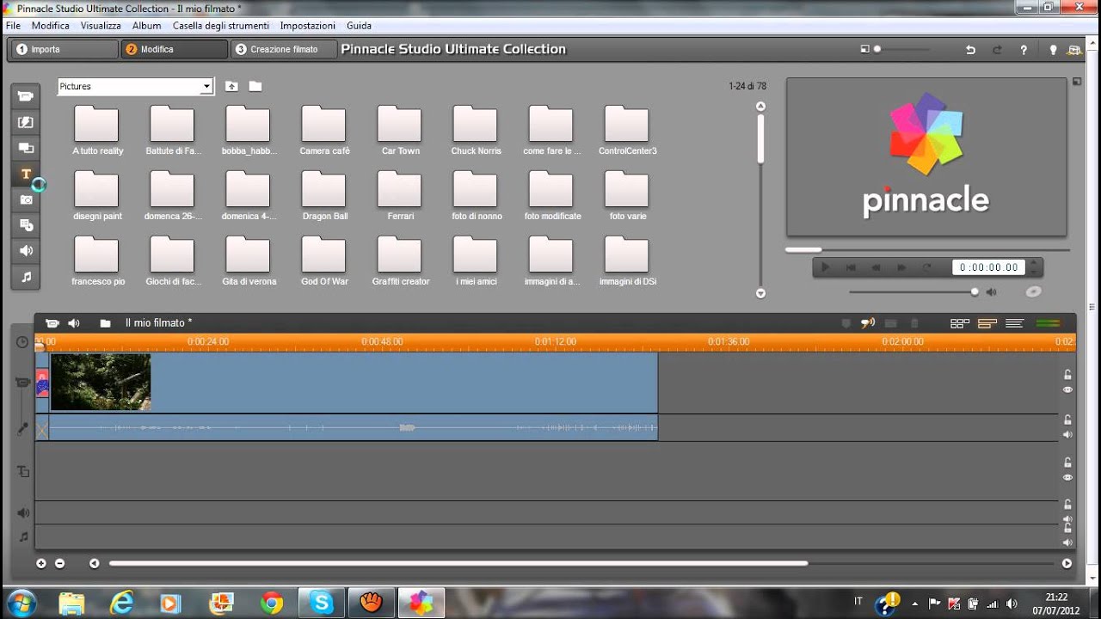The image size is (1101, 619).
Task: Toggle audio scrubbing in the timeline toolbar
Action: 868,323
